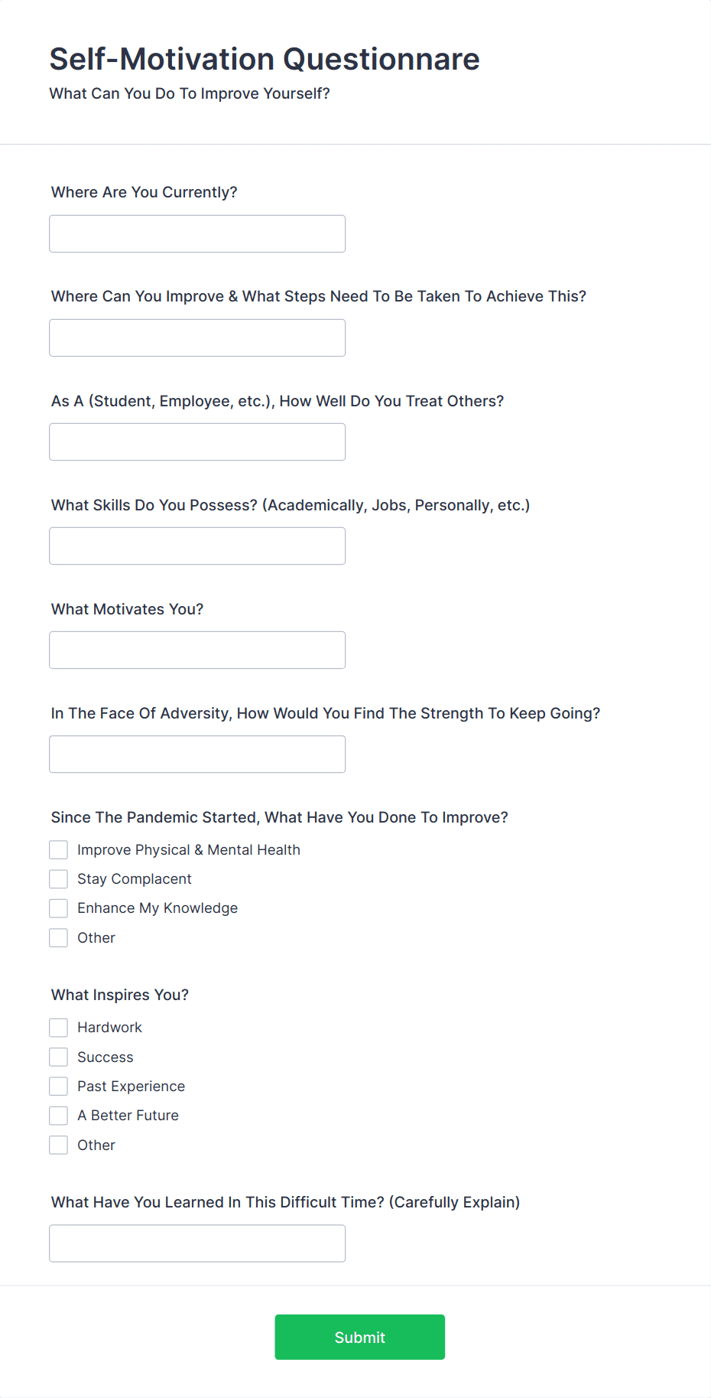Check Other under What Inspires You
The width and height of the screenshot is (711, 1398).
pyautogui.click(x=58, y=1145)
